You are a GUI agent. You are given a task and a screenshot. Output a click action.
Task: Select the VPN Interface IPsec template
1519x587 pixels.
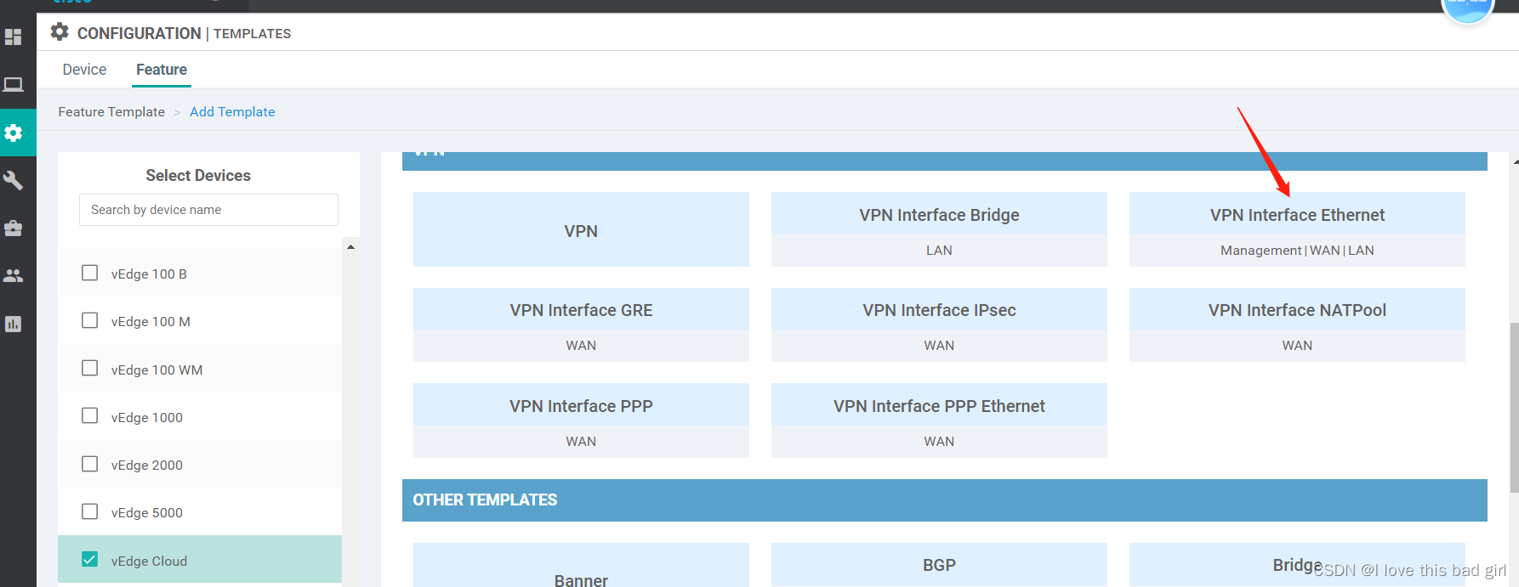coord(939,325)
